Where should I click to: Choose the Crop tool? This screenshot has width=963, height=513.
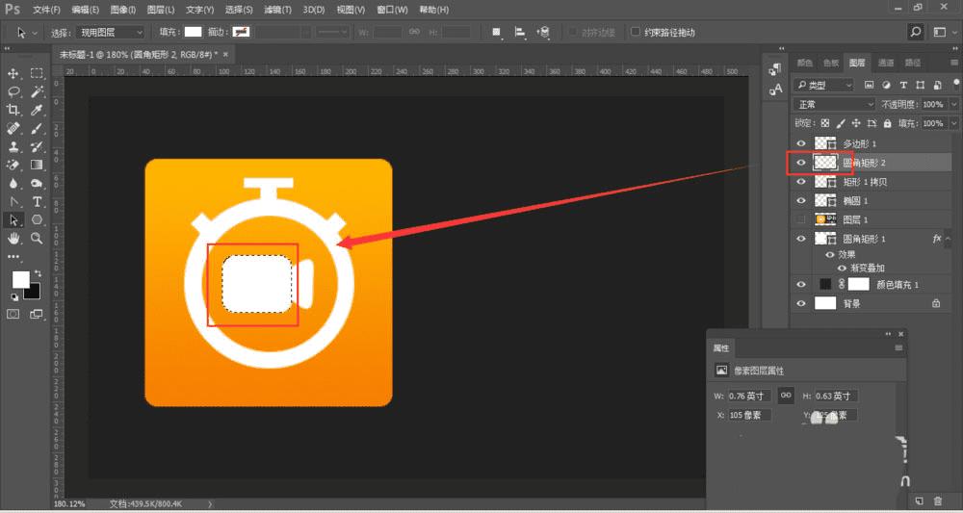[x=14, y=110]
